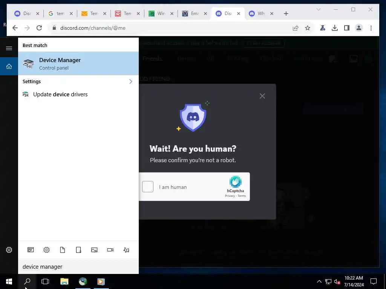
Task: Filter search results by Music
Action: click(x=126, y=250)
